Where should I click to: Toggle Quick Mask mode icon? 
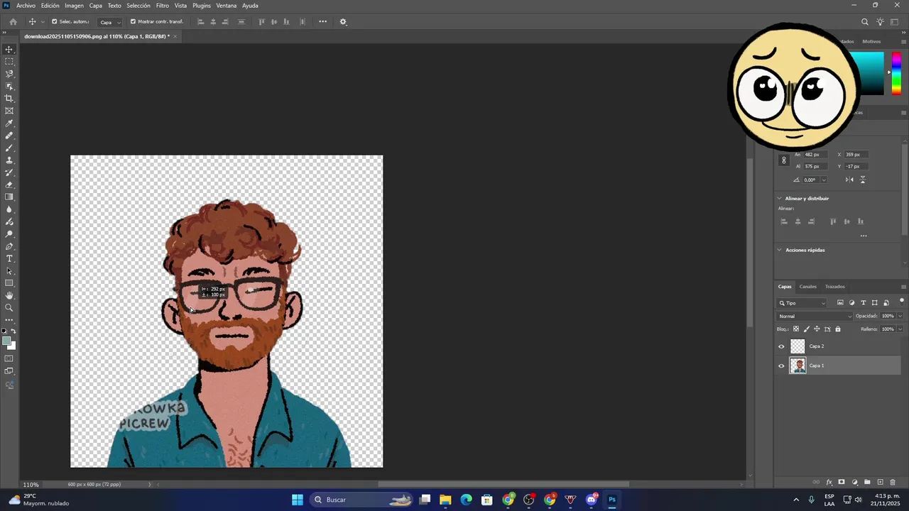9,358
